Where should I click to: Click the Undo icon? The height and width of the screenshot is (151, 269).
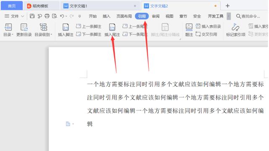(62, 16)
